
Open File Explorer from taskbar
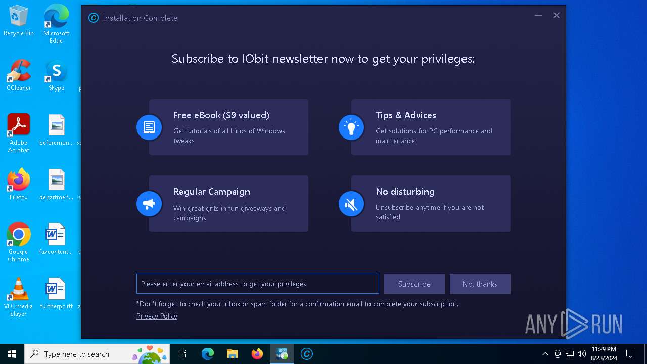[x=233, y=354]
